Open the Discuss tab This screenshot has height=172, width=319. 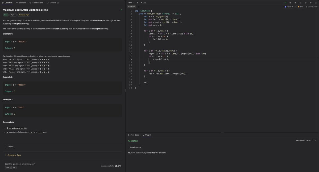click(53, 3)
